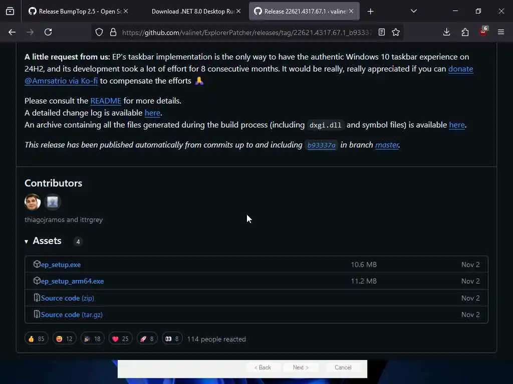Download Source code (tar.gz)
Image resolution: width=513 pixels, height=384 pixels.
tap(72, 315)
